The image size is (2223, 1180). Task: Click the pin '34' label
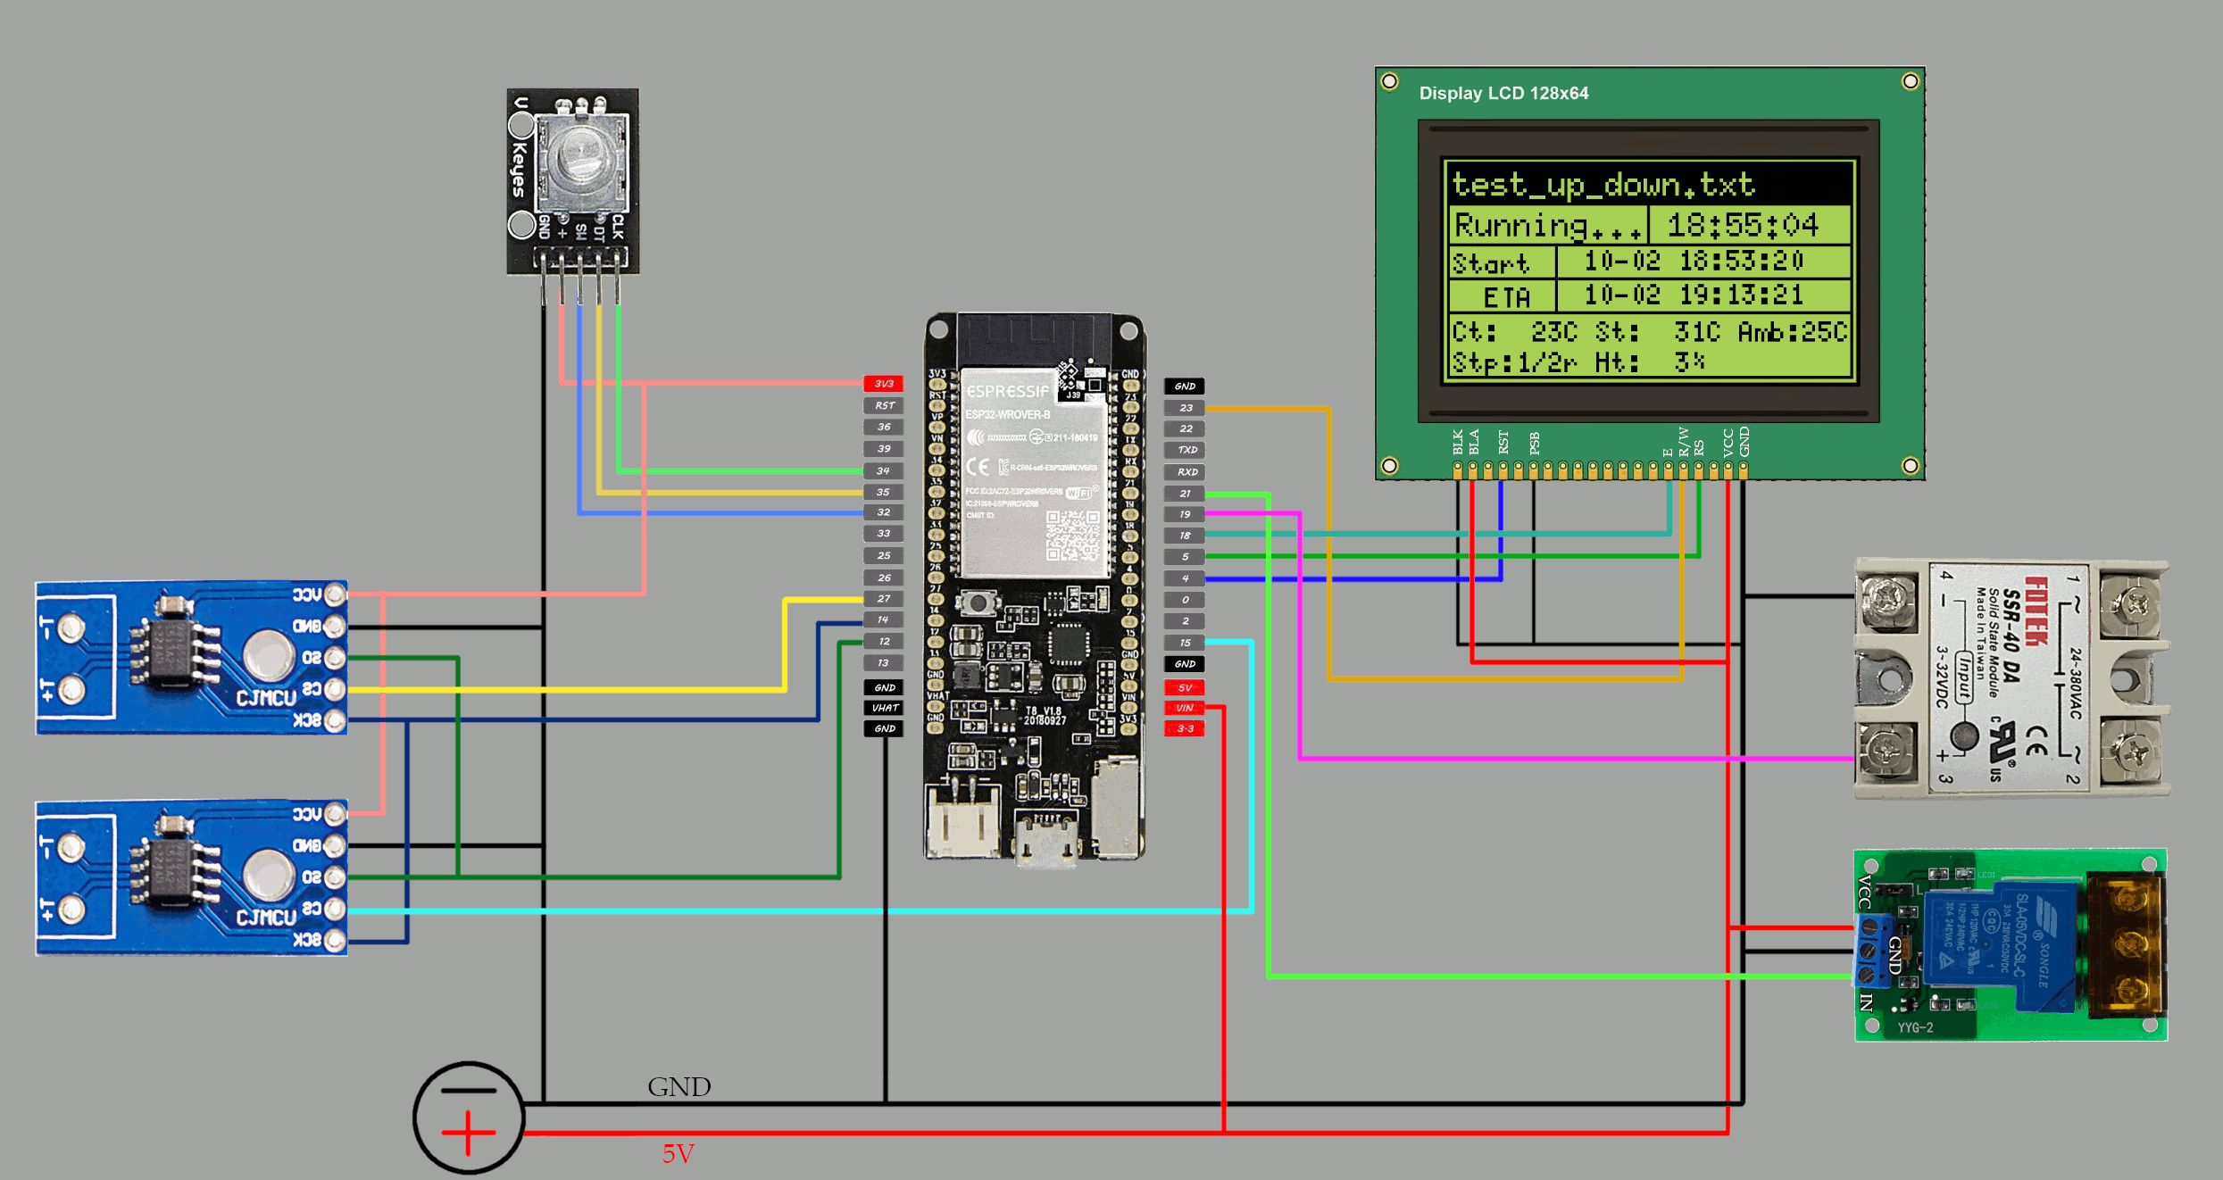[x=884, y=470]
